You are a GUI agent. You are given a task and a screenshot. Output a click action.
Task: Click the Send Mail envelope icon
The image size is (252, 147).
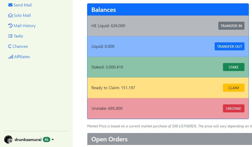click(10, 5)
